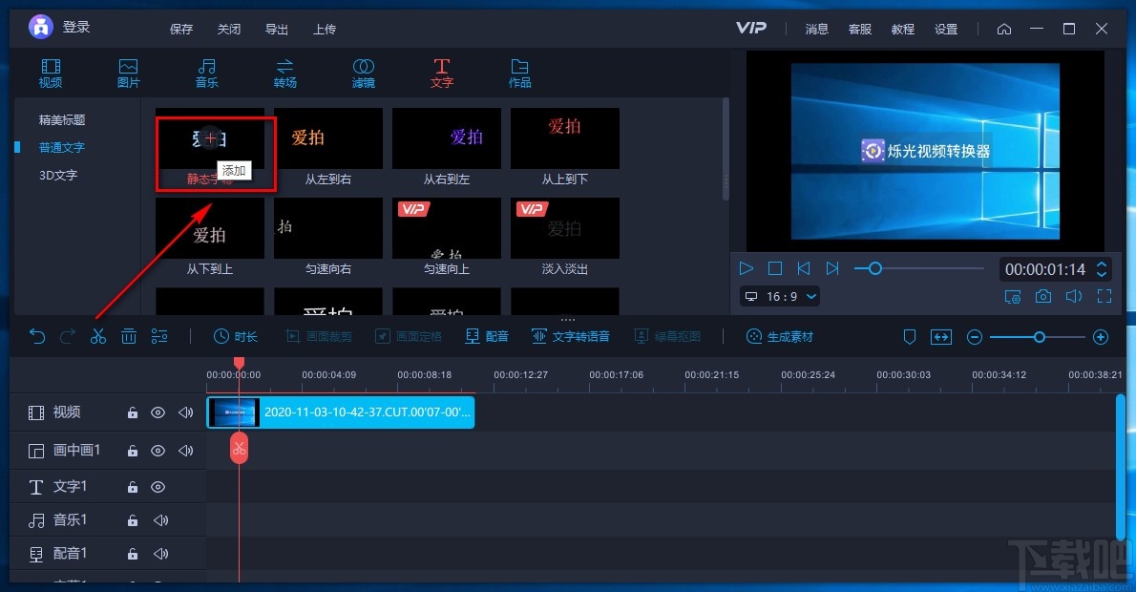Lock the 音乐1 track
1136x592 pixels.
pyautogui.click(x=132, y=519)
